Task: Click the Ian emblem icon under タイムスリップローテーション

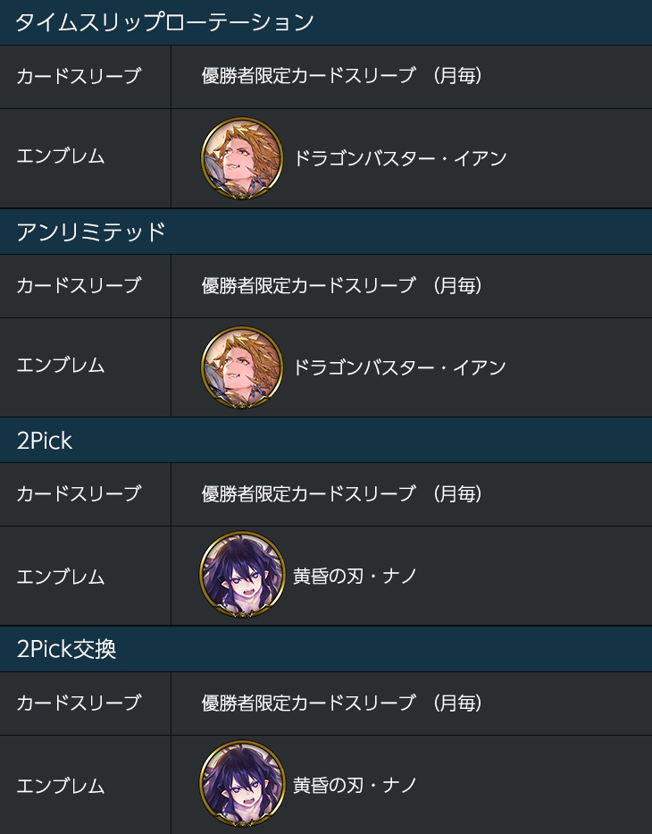Action: (242, 158)
